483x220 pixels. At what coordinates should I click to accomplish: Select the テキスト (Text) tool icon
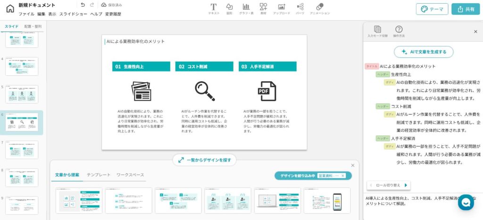coord(214,7)
